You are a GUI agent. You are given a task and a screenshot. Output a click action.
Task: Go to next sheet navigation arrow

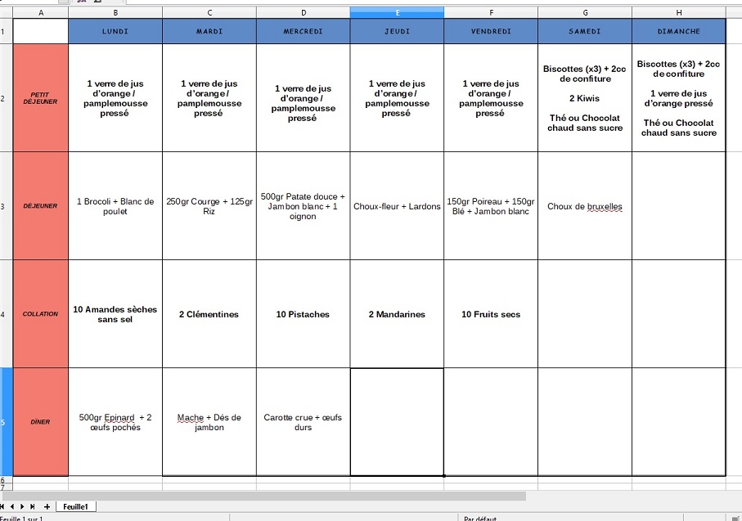pyautogui.click(x=22, y=506)
